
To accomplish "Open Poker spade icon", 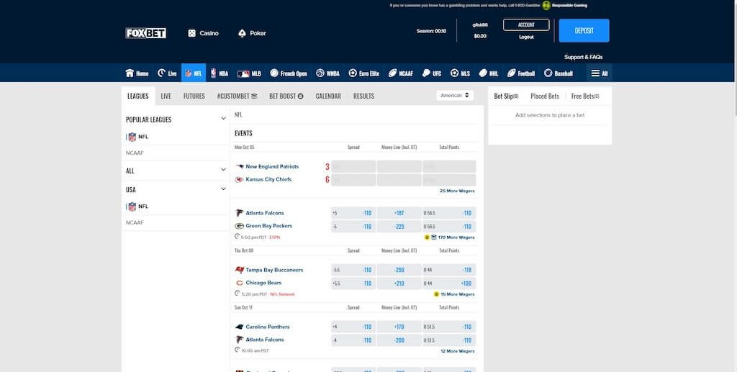I will tap(242, 33).
